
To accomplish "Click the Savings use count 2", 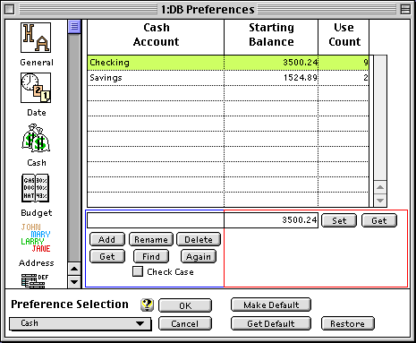I will point(344,78).
